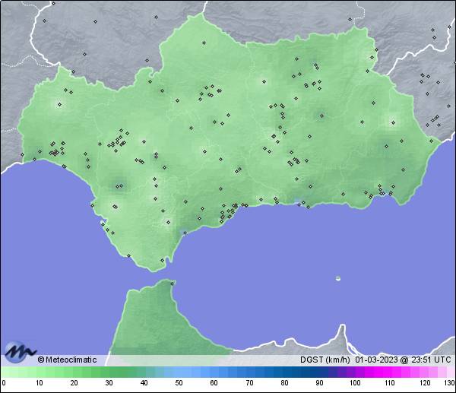
Task: Pick the 10 km/h light green scale color
Action: [x=38, y=372]
